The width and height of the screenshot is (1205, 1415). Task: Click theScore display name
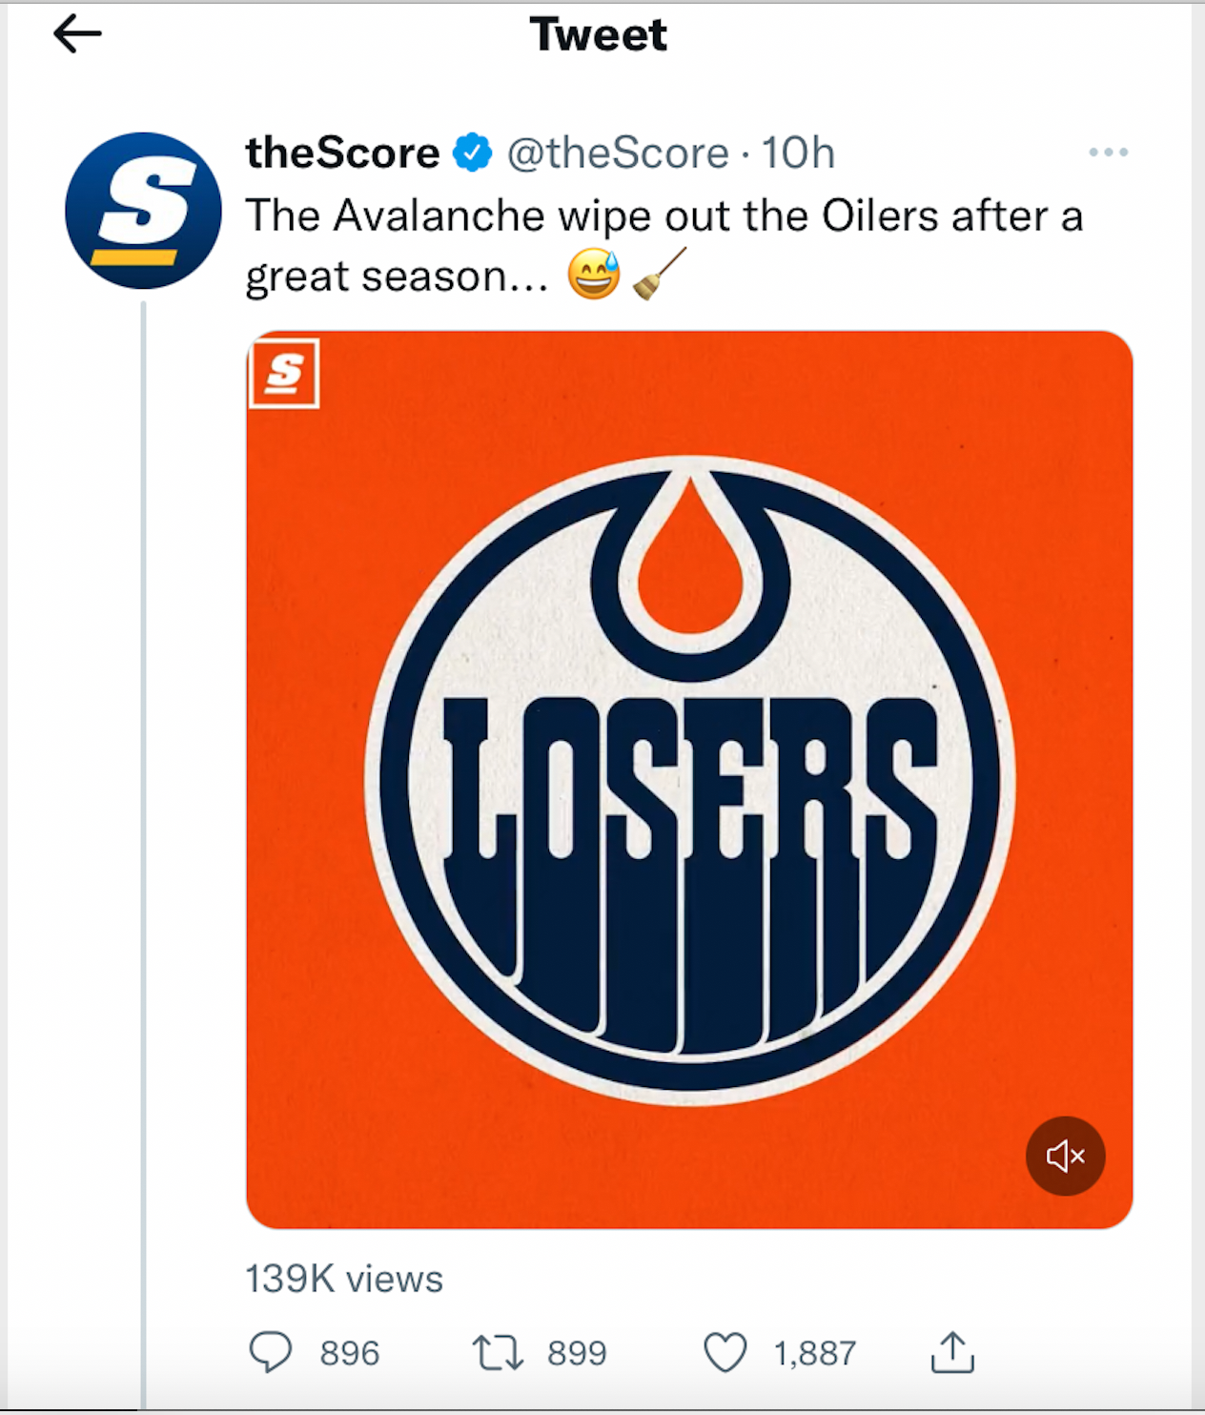(342, 153)
